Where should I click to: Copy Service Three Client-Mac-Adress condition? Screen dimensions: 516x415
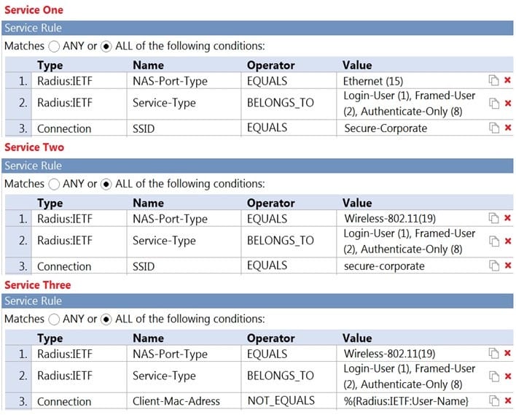493,400
